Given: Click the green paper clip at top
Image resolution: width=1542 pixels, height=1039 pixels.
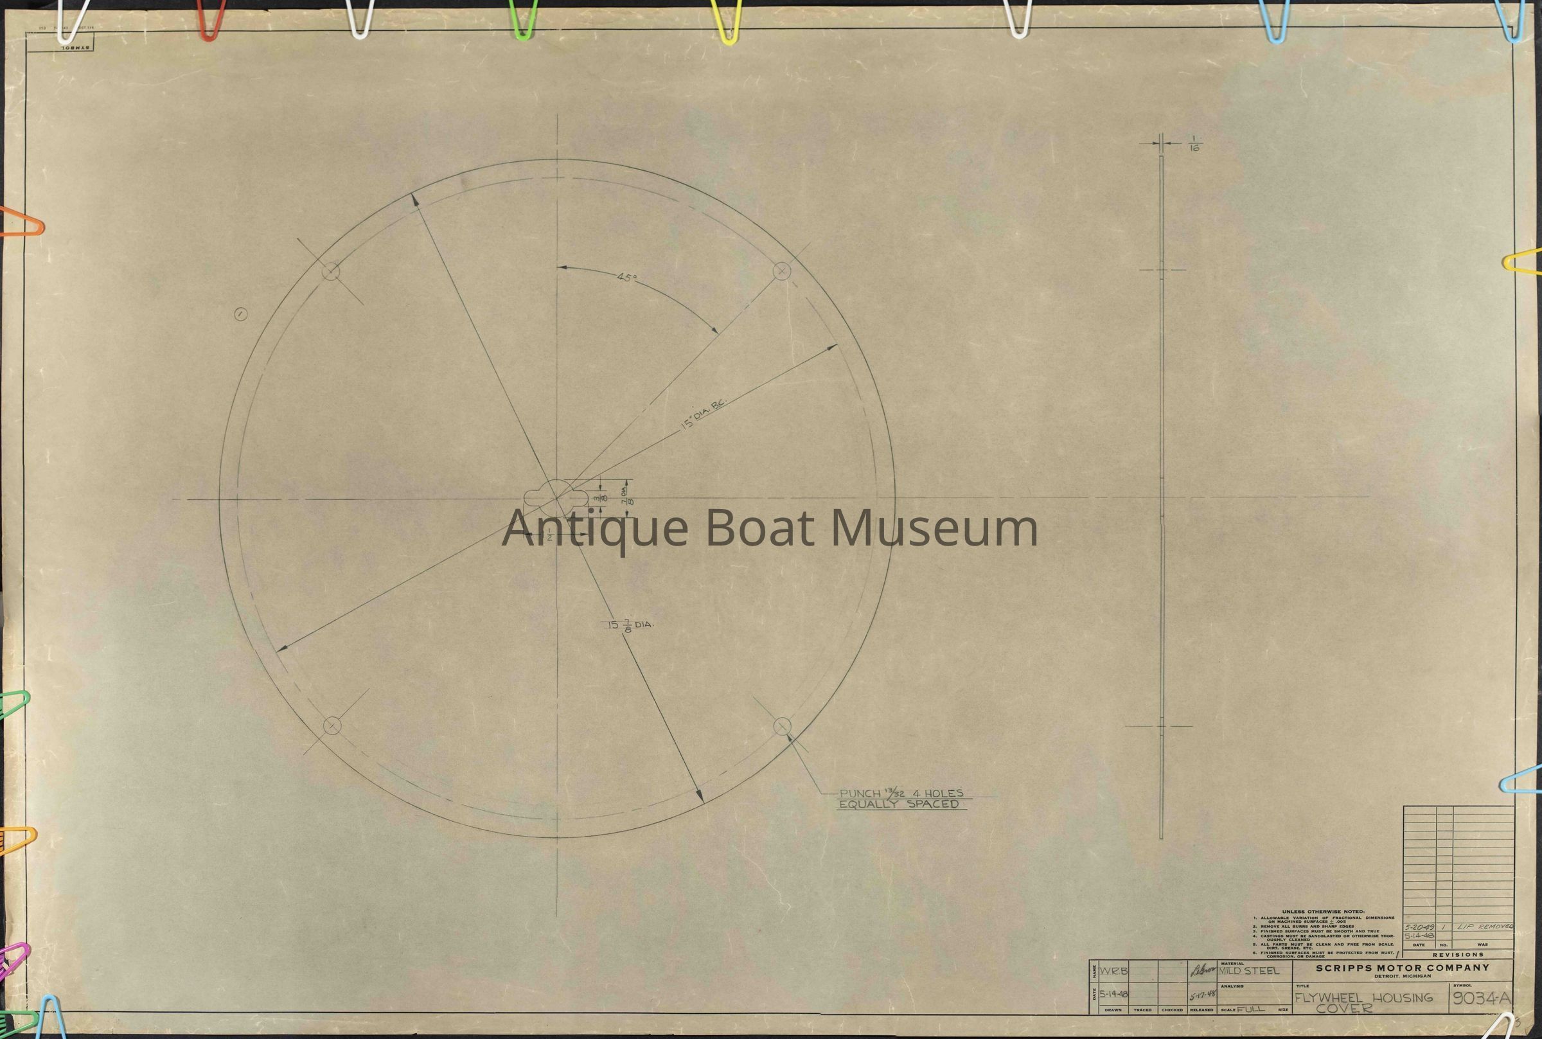Looking at the screenshot, I should pyautogui.click(x=522, y=22).
